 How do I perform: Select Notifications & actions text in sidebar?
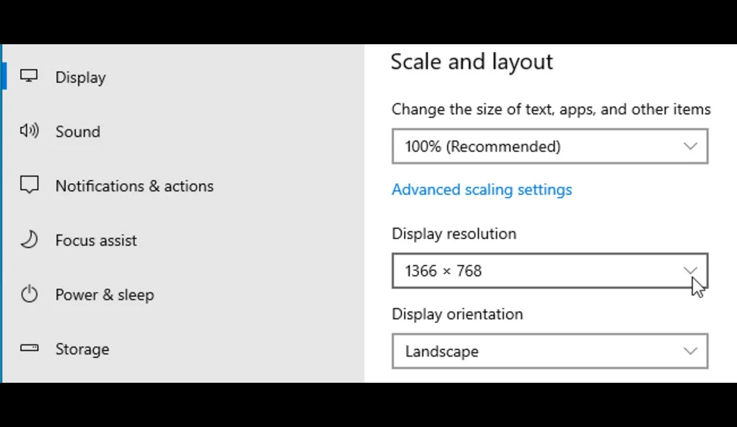pyautogui.click(x=134, y=186)
